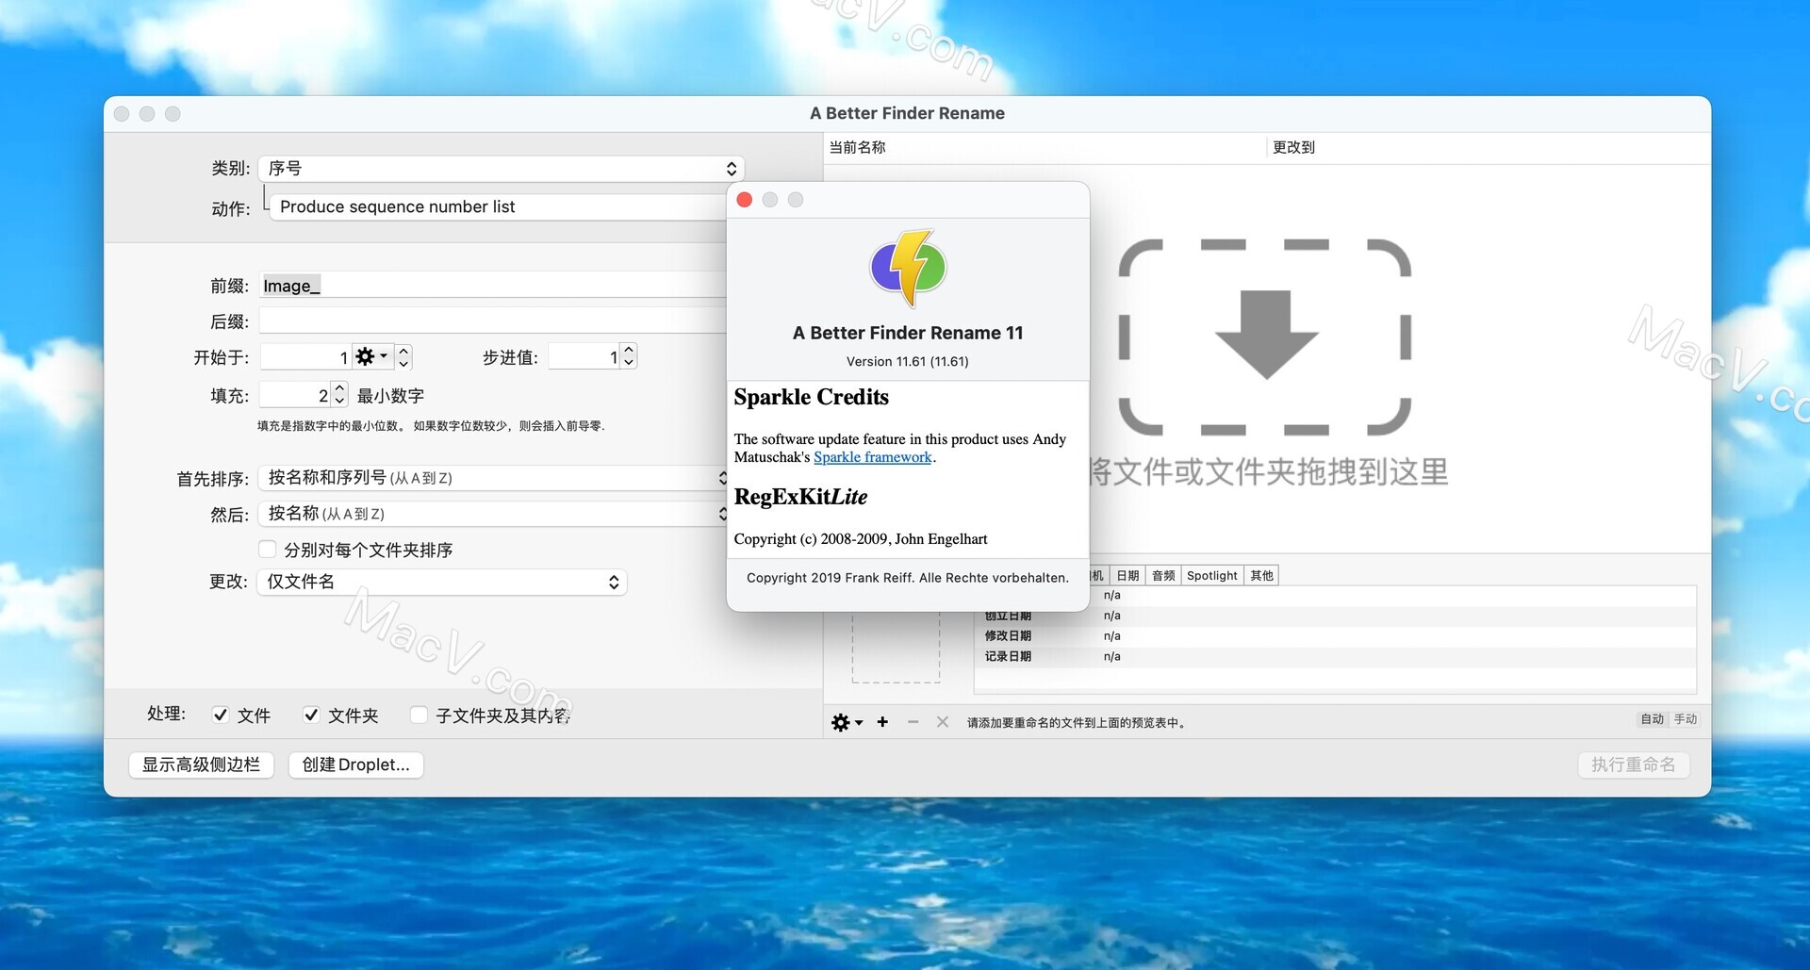1810x970 pixels.
Task: Open the 然后 sort dropdown
Action: [494, 514]
